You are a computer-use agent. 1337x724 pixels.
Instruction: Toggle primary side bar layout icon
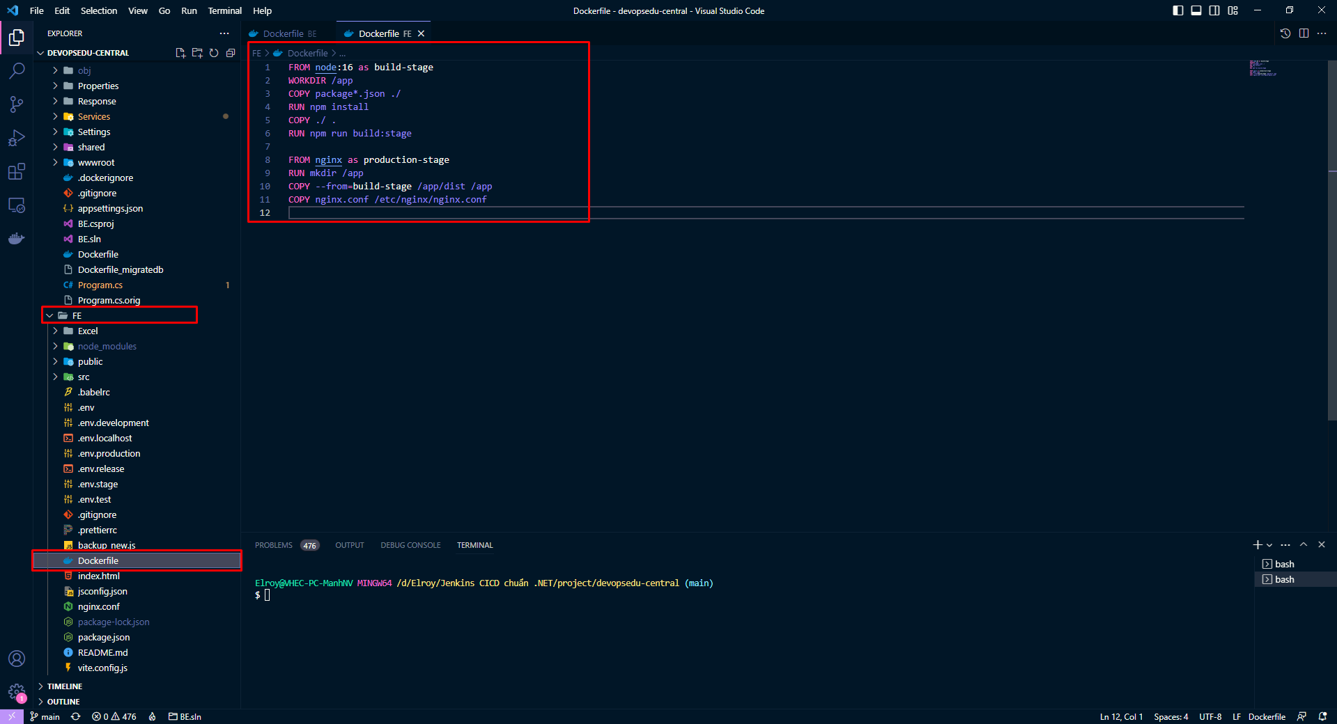(x=1178, y=10)
